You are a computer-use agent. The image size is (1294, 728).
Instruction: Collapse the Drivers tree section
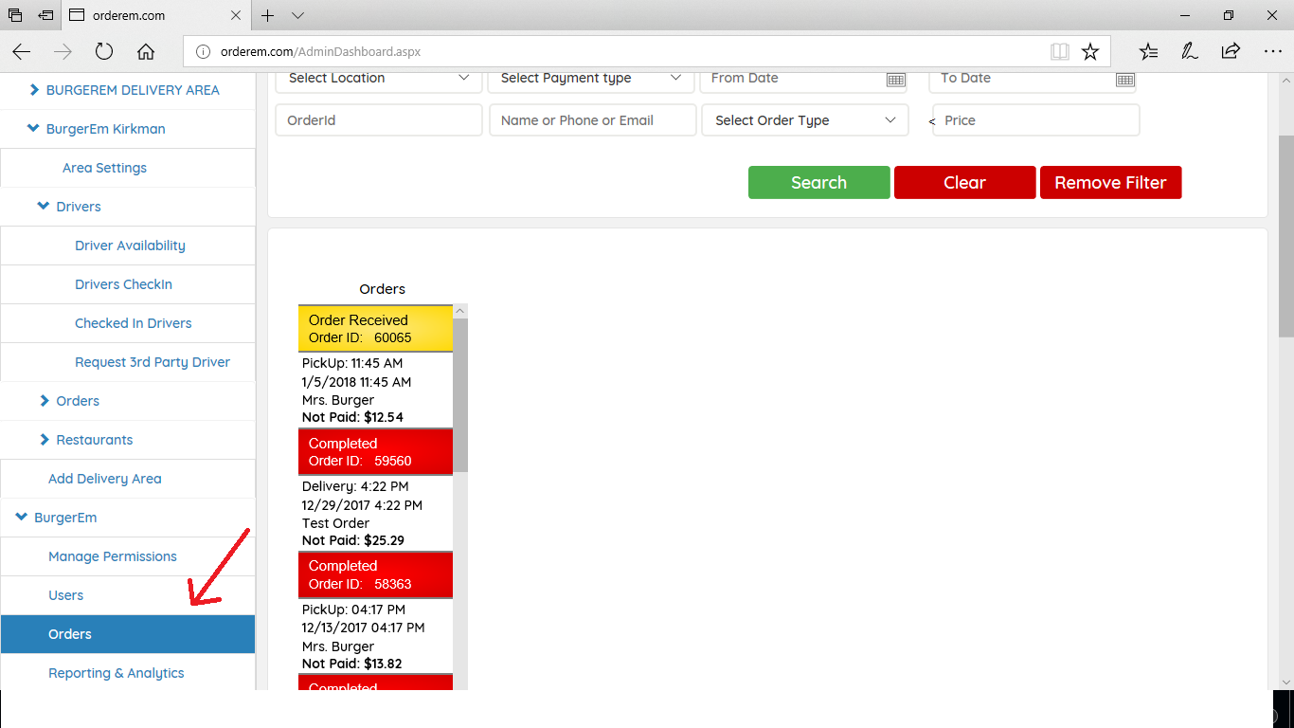click(44, 207)
